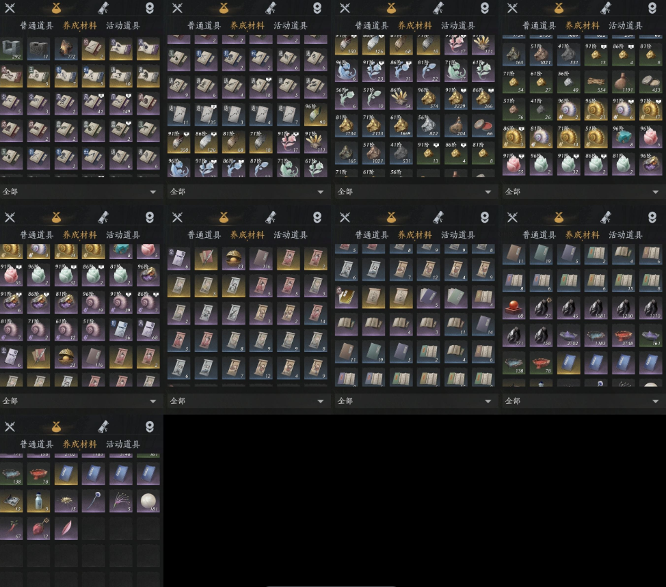Viewport: 666px width, 587px height.
Task: Click the scroll icon in bottom-left panel
Action: coord(103,426)
